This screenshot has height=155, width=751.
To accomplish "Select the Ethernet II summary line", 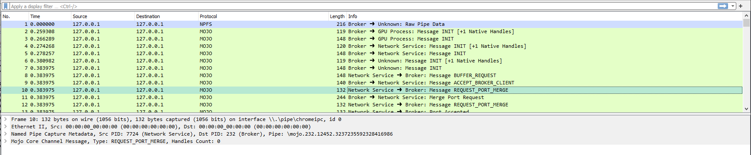I will coord(161,127).
